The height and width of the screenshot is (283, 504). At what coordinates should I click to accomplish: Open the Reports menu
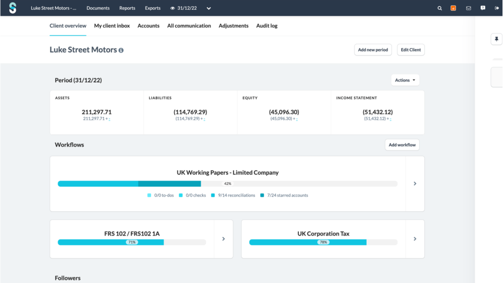[127, 8]
